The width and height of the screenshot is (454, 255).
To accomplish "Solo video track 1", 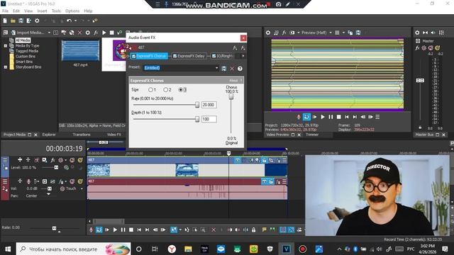I will (x=80, y=159).
